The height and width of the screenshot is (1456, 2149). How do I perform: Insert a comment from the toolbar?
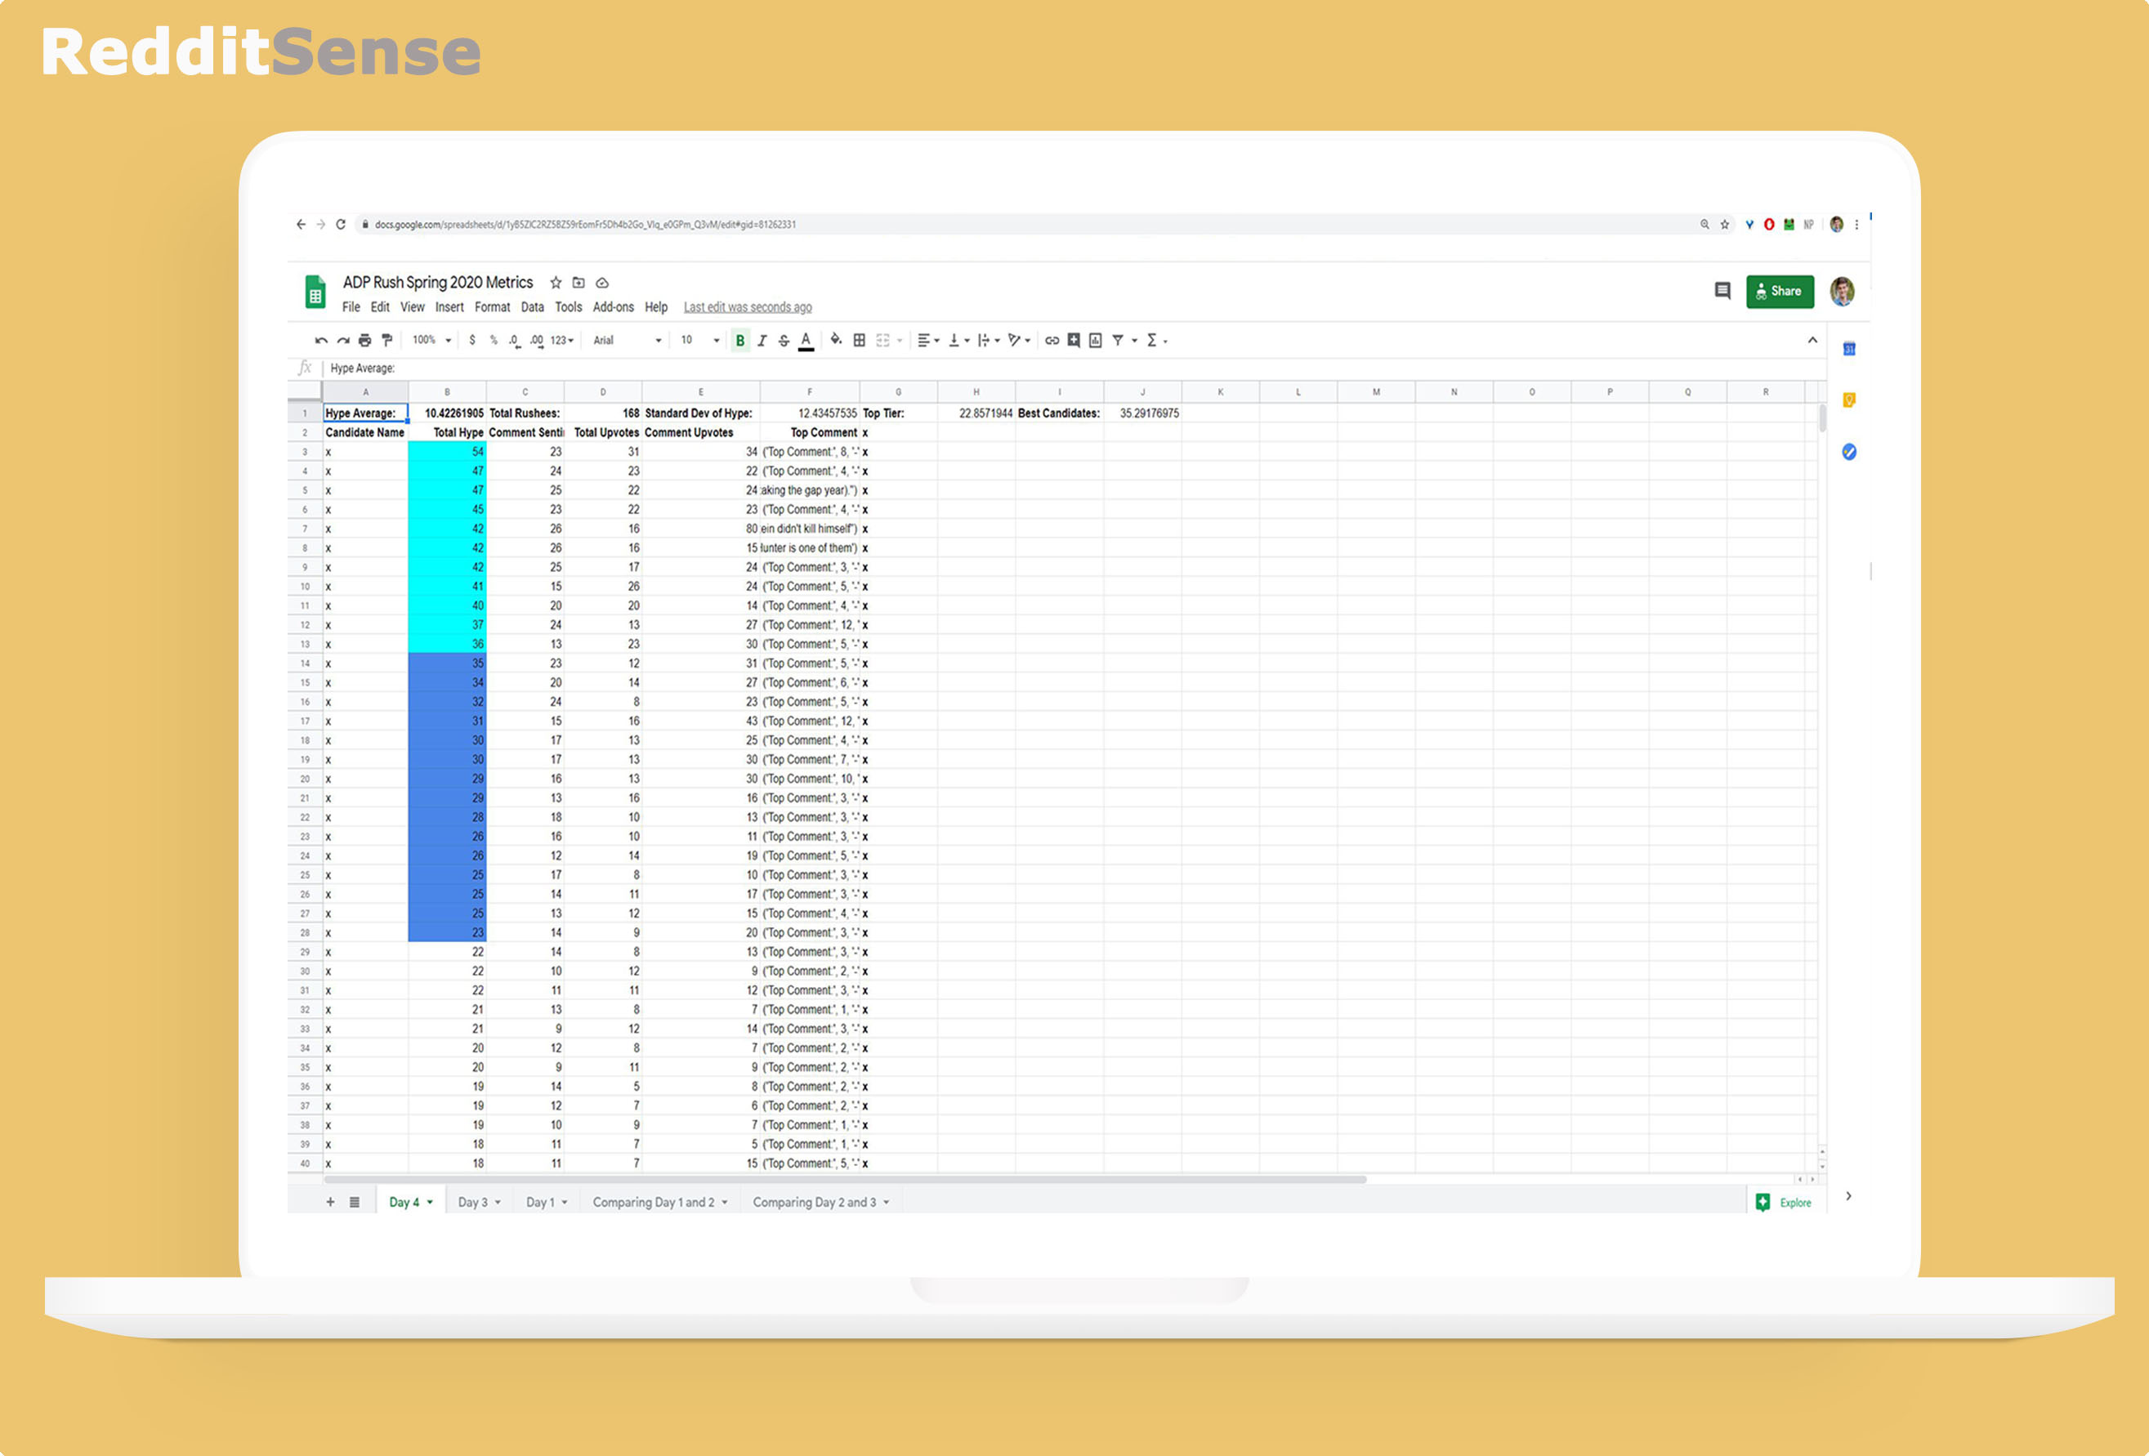click(x=1074, y=340)
